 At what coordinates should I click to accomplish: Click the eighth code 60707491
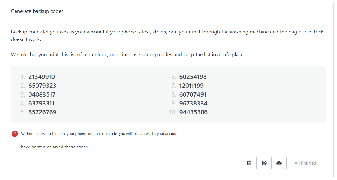click(193, 94)
